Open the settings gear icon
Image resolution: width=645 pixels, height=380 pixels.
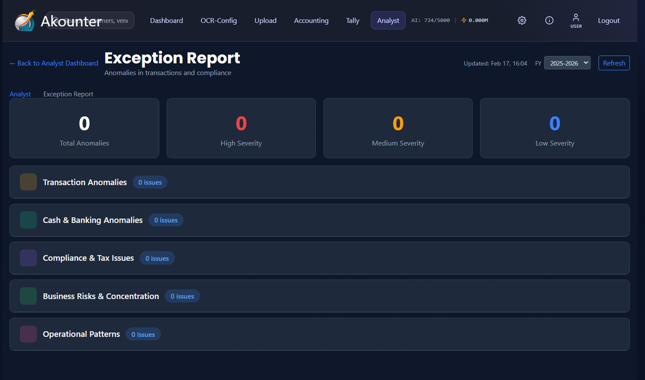tap(522, 20)
